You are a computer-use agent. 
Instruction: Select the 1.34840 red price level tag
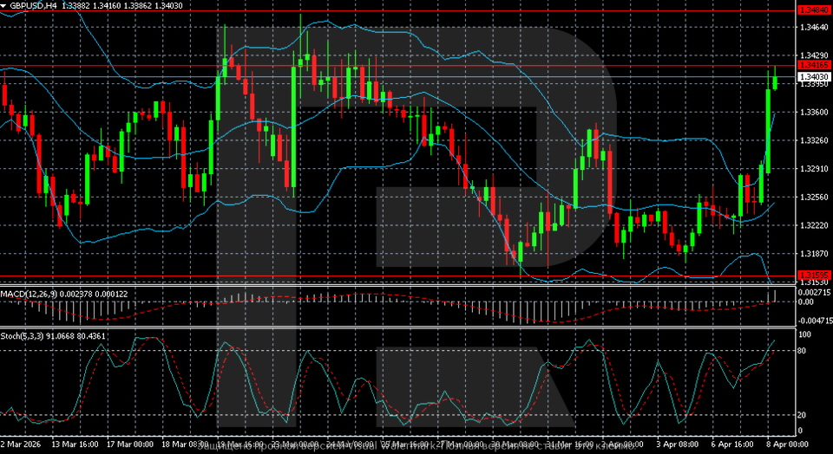pos(813,10)
